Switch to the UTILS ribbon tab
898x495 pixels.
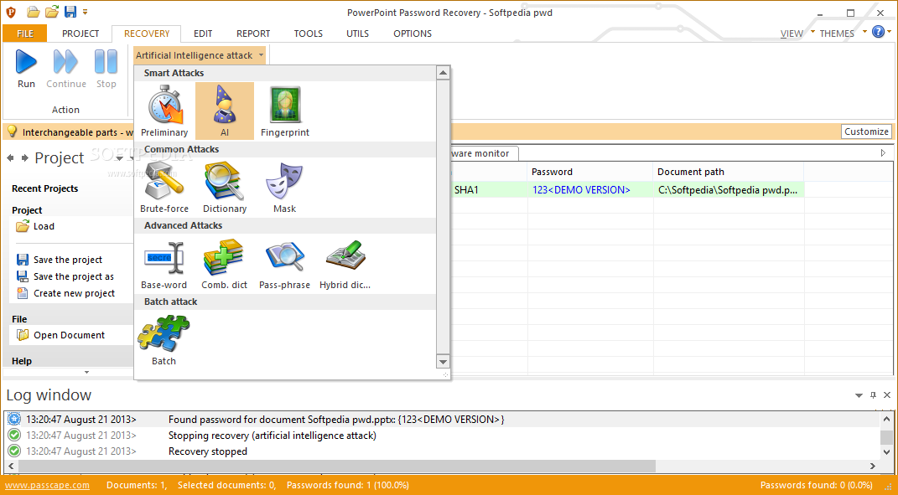pyautogui.click(x=357, y=34)
